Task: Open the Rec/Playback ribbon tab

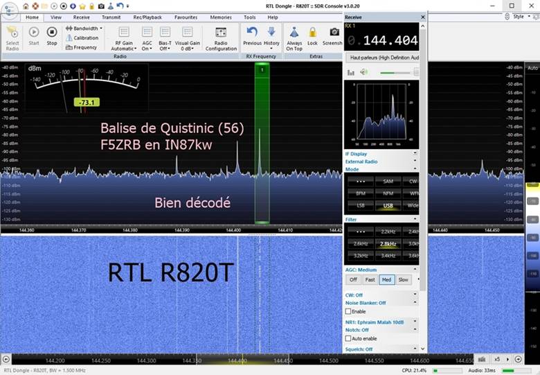Action: [x=147, y=17]
